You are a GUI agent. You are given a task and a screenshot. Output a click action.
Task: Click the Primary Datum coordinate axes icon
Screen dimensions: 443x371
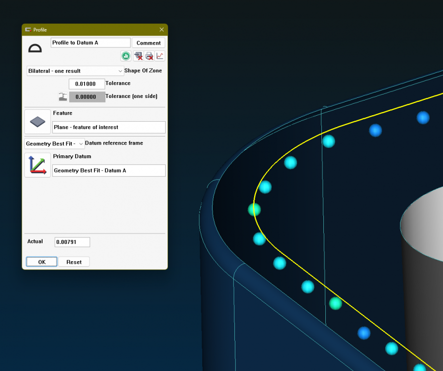tap(38, 165)
